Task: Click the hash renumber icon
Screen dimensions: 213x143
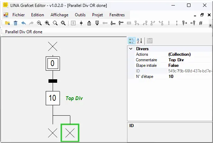Action: [201, 23]
